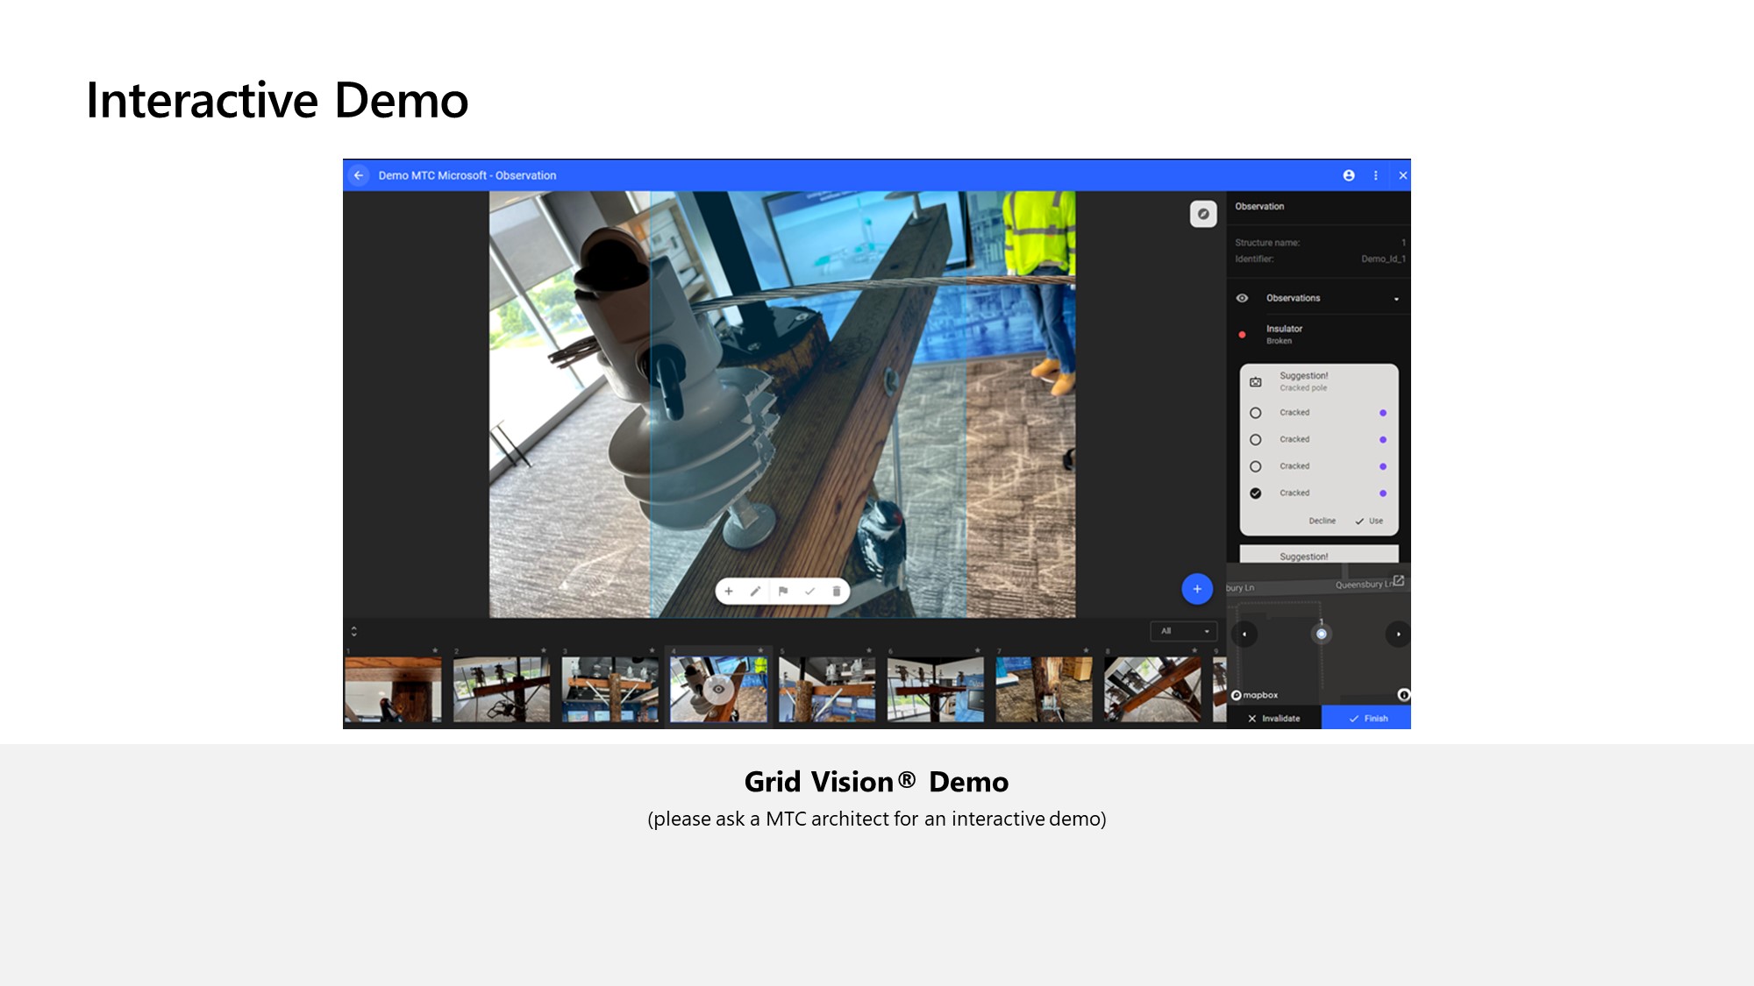Screen dimensions: 1754x986
Task: Select the Insulator Broken observation
Action: (x=1284, y=334)
